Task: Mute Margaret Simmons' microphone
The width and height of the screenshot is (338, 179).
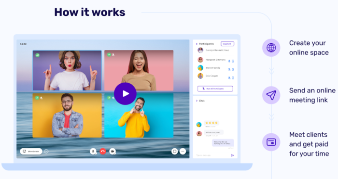Action: point(229,61)
